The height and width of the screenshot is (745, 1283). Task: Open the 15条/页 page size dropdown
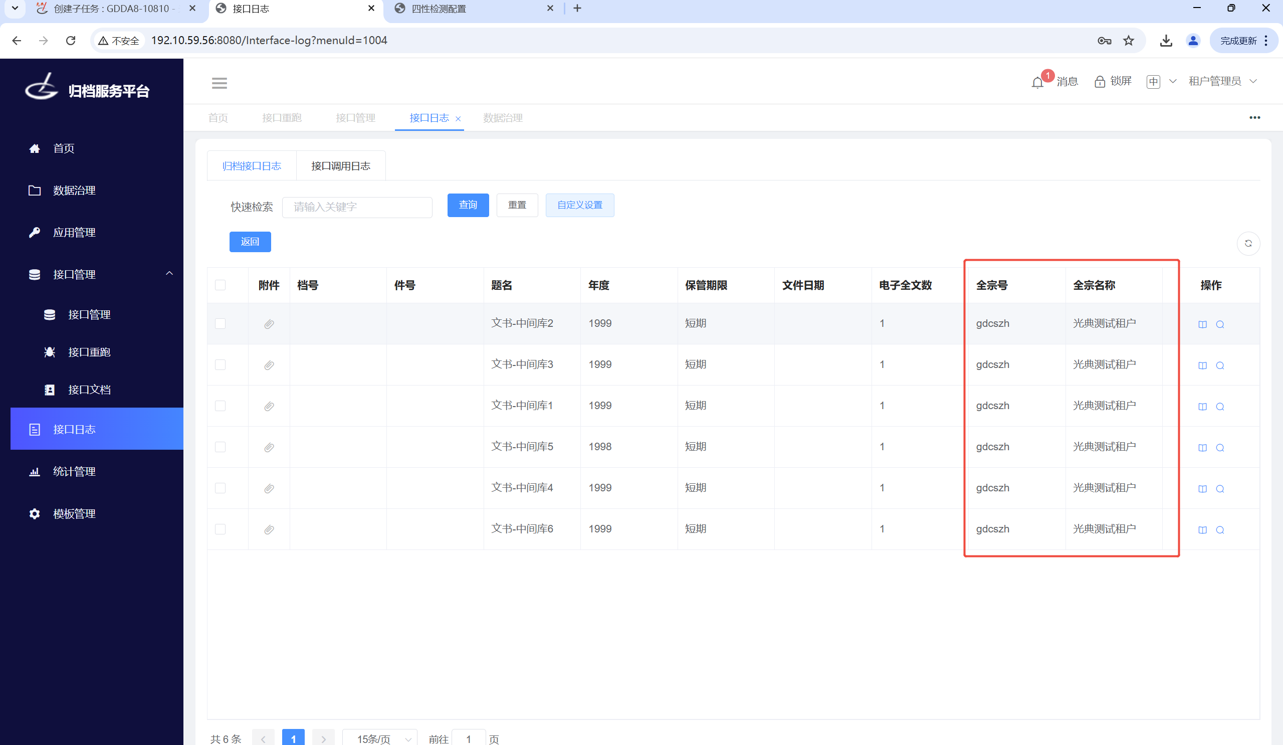click(x=380, y=738)
